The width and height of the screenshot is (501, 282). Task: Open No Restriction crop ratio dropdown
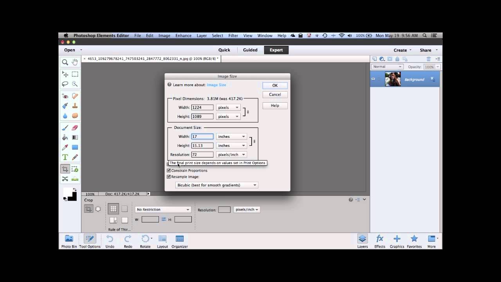[x=163, y=210]
